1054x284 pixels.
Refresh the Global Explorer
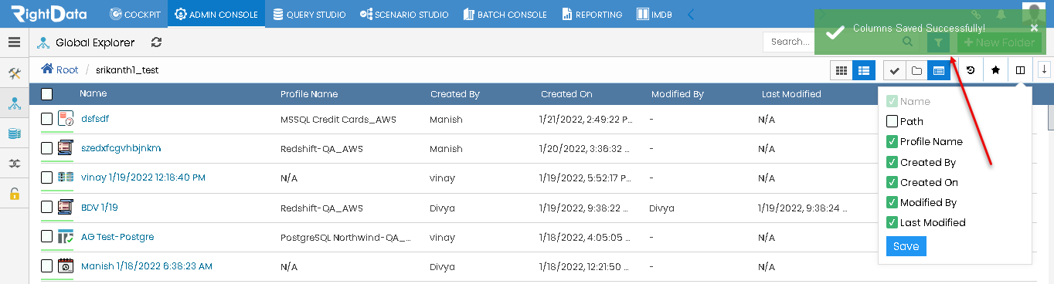tap(157, 42)
